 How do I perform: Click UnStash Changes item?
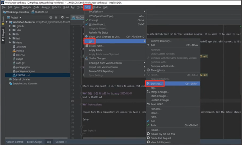pyautogui.click(x=173, y=100)
